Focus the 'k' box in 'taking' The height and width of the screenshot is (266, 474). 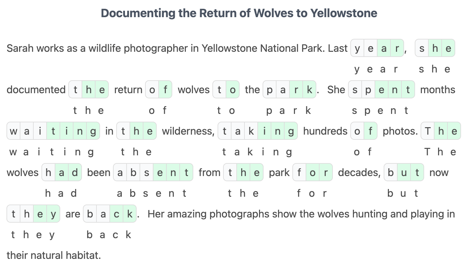click(251, 131)
